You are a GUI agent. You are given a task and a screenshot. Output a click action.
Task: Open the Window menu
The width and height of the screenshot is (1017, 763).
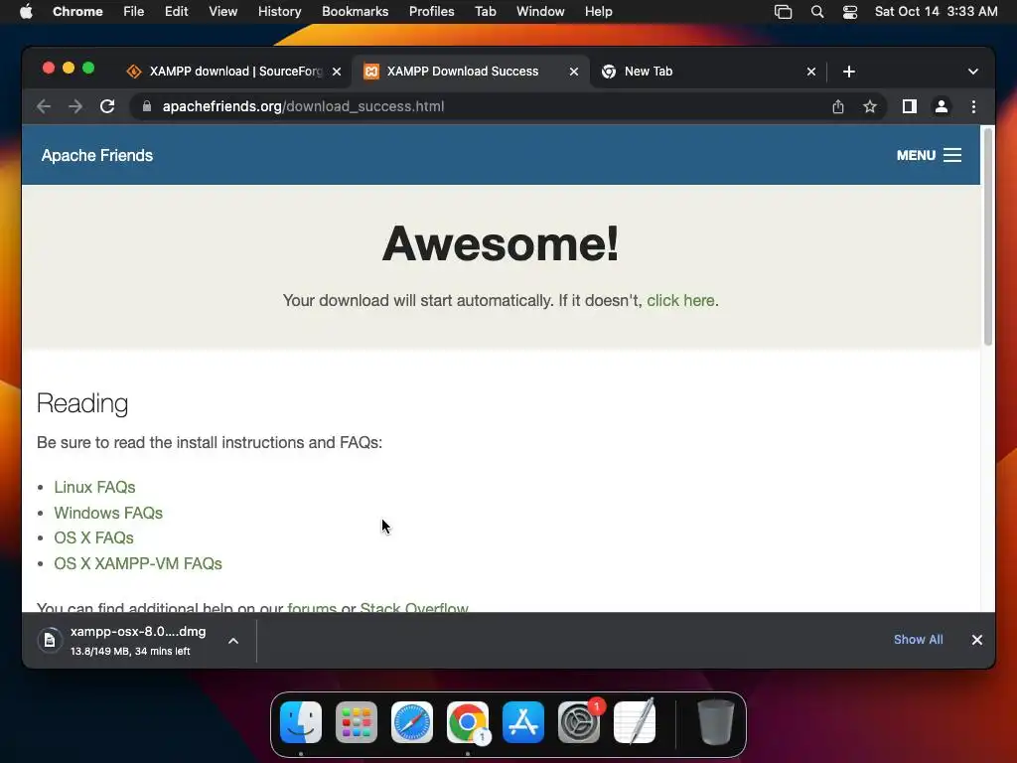coord(540,12)
